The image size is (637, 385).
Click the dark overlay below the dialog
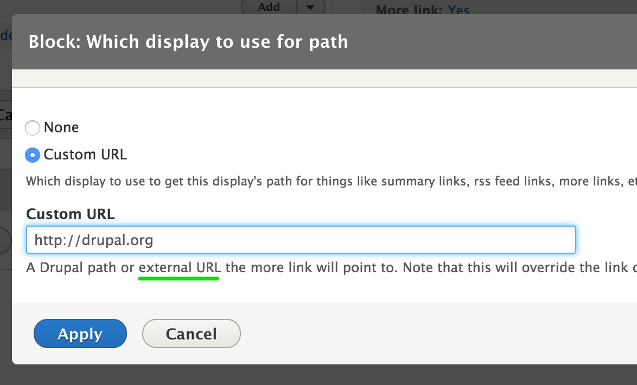tap(318, 375)
